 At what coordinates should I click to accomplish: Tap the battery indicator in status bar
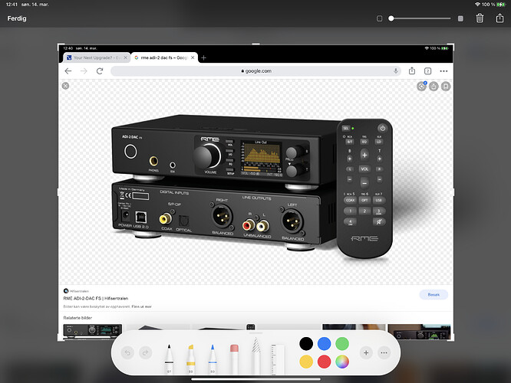(x=501, y=5)
